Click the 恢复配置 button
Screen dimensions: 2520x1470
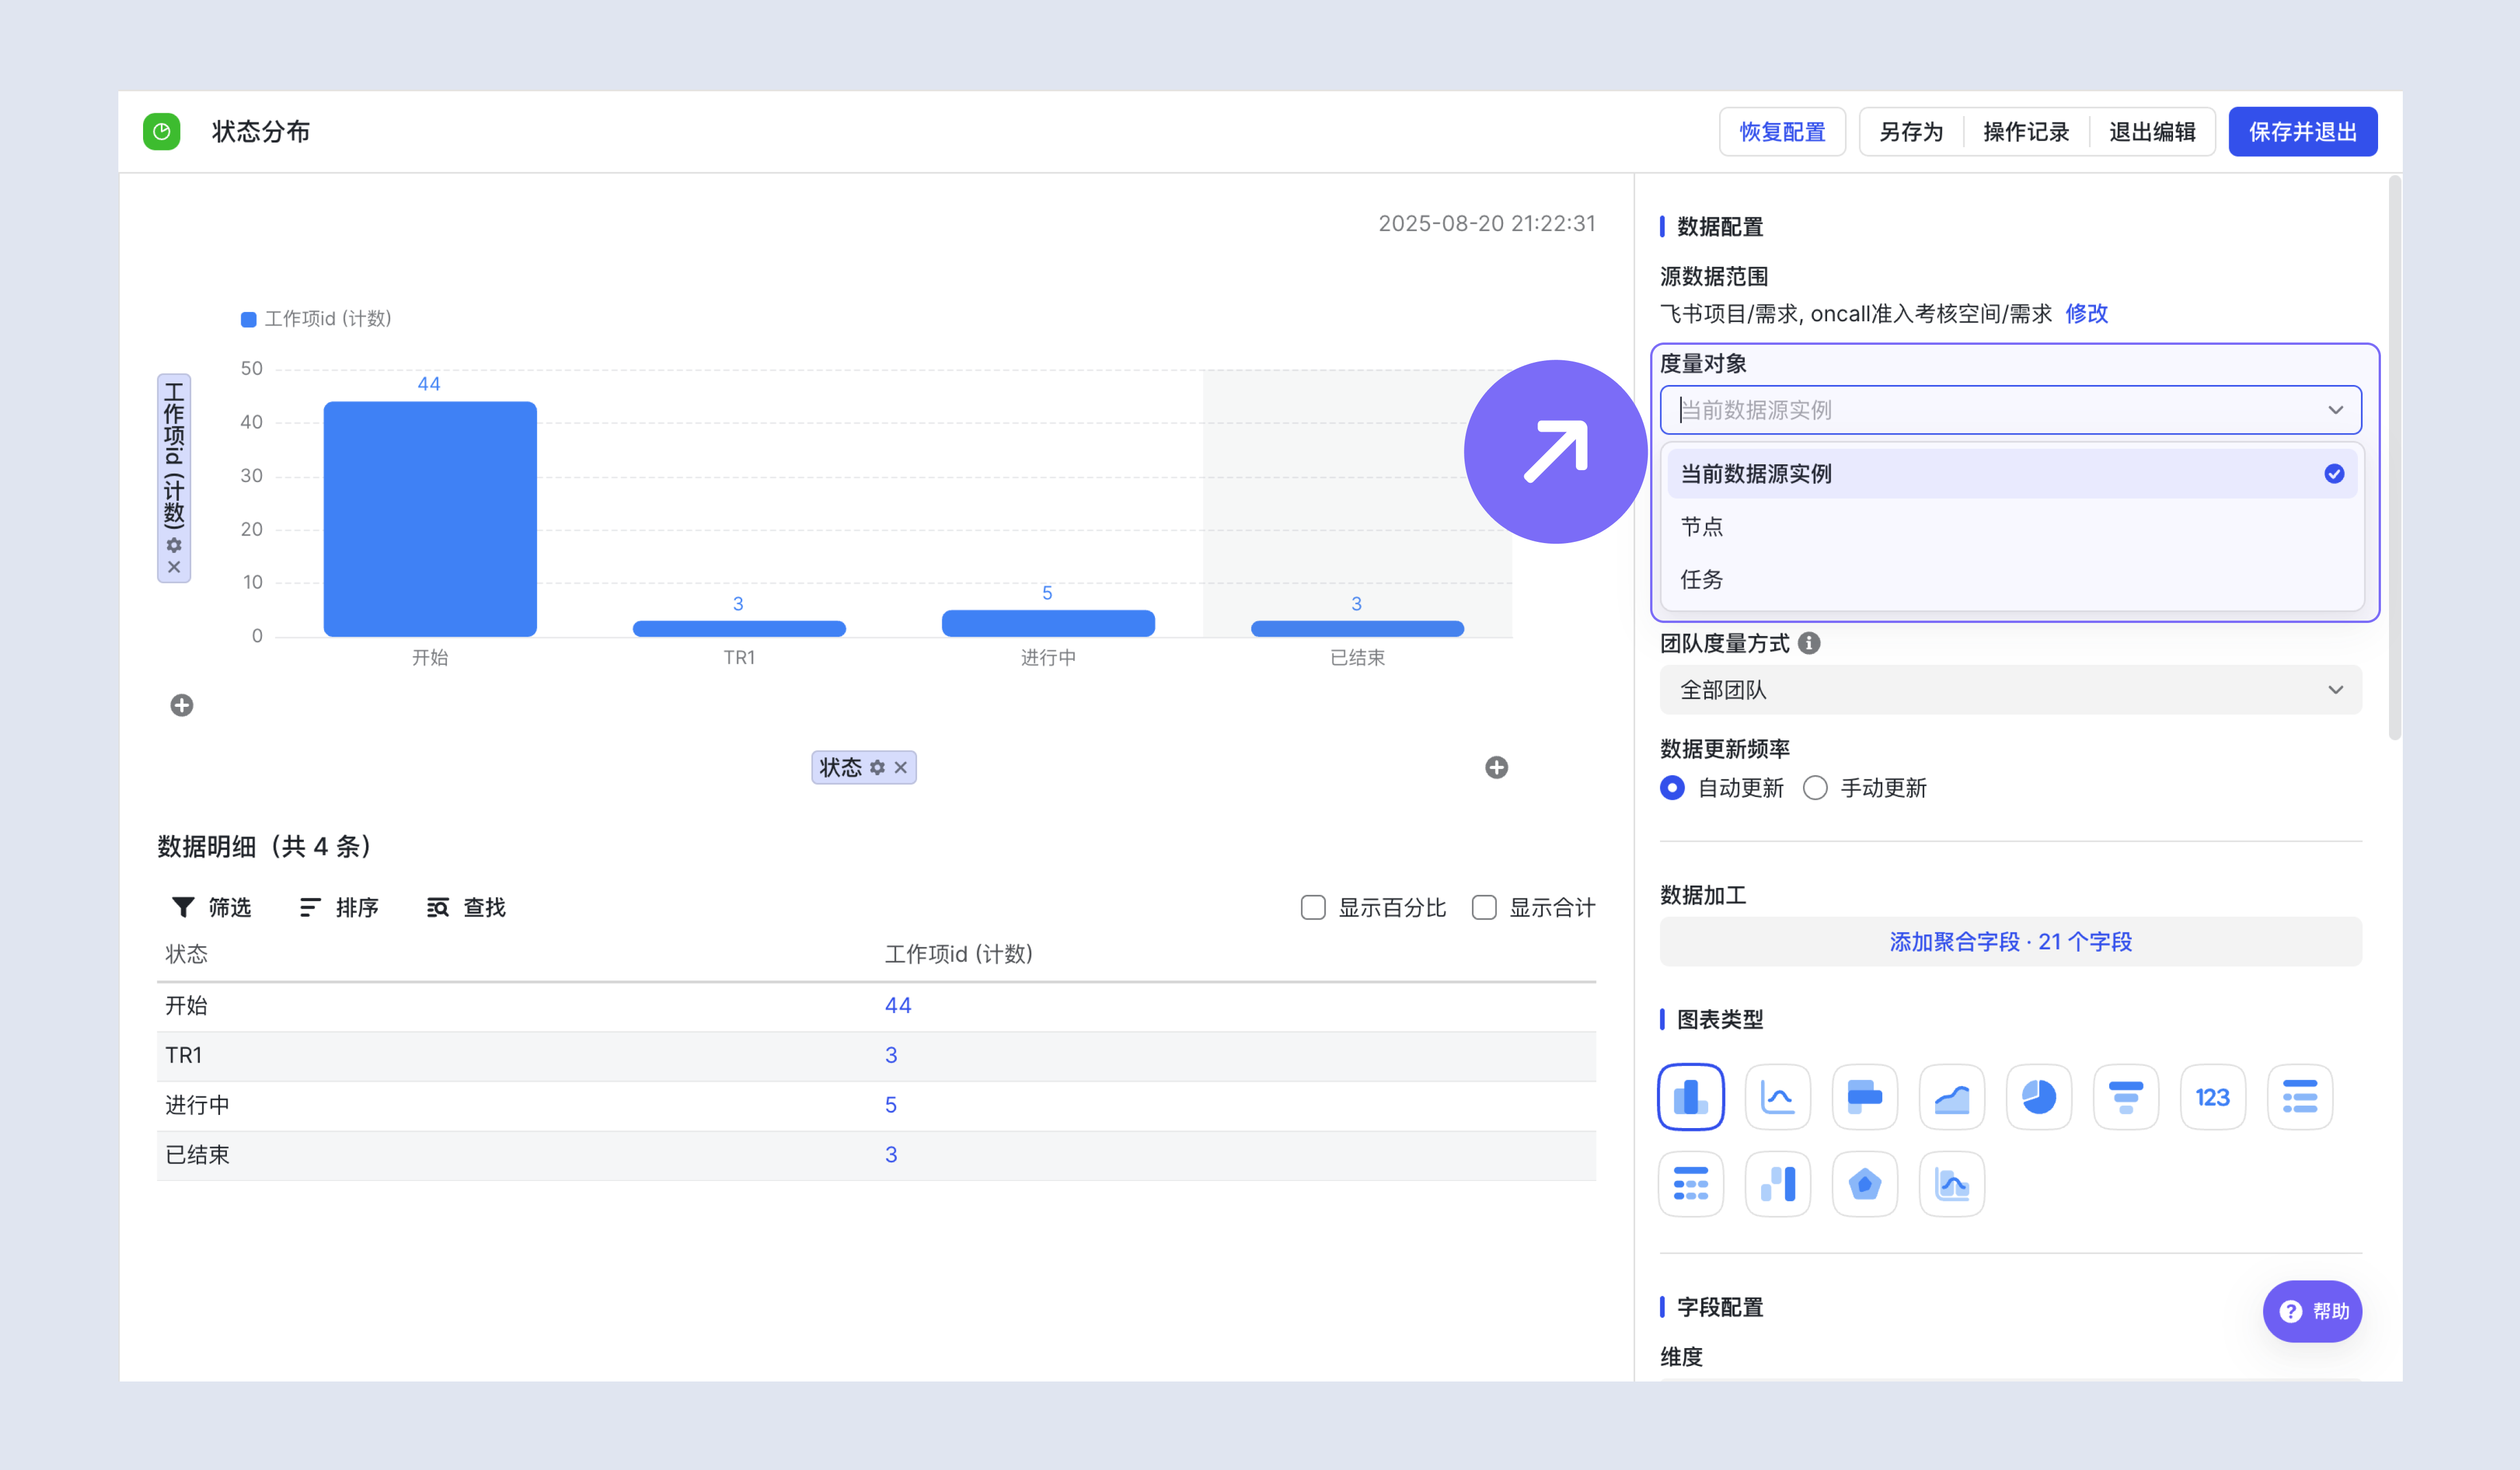pos(1782,132)
